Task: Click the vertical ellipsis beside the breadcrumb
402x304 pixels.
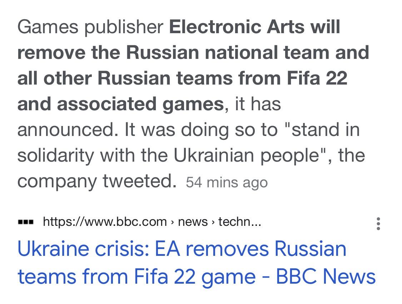Action: (378, 224)
